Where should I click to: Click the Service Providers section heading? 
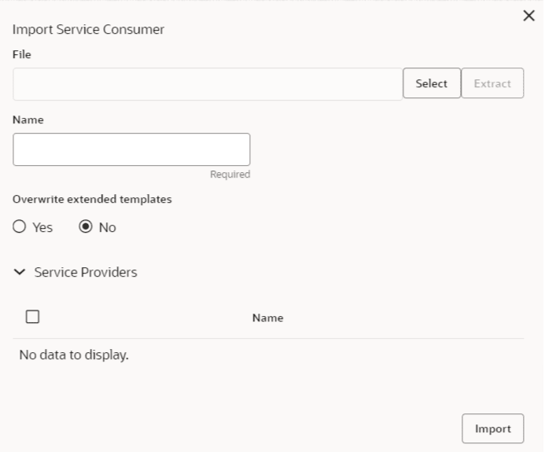(x=86, y=273)
